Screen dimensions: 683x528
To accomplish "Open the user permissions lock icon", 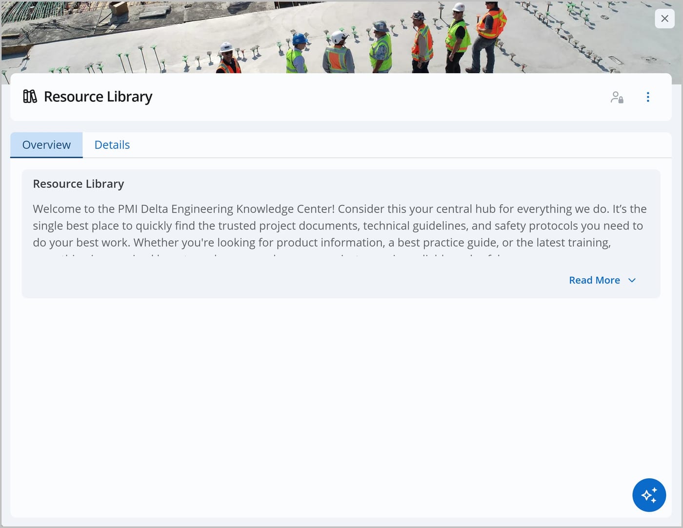I will [617, 97].
